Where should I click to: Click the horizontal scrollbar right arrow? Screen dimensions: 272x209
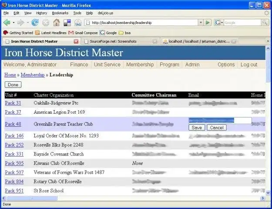pyautogui.click(x=262, y=198)
